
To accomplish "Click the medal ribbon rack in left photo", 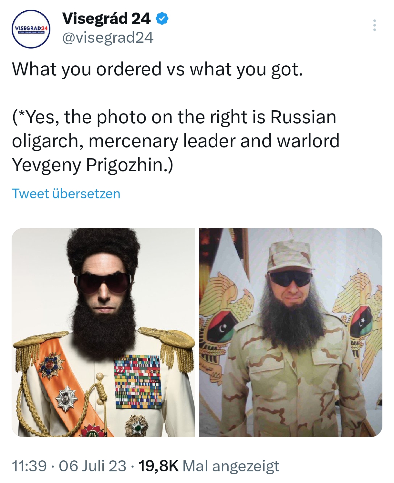I will 137,382.
